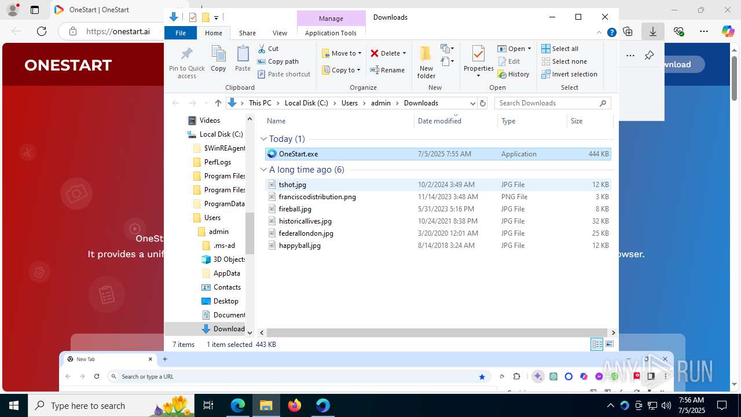This screenshot has width=741, height=417.
Task: Select OneStart.exe in the file list
Action: point(438,154)
